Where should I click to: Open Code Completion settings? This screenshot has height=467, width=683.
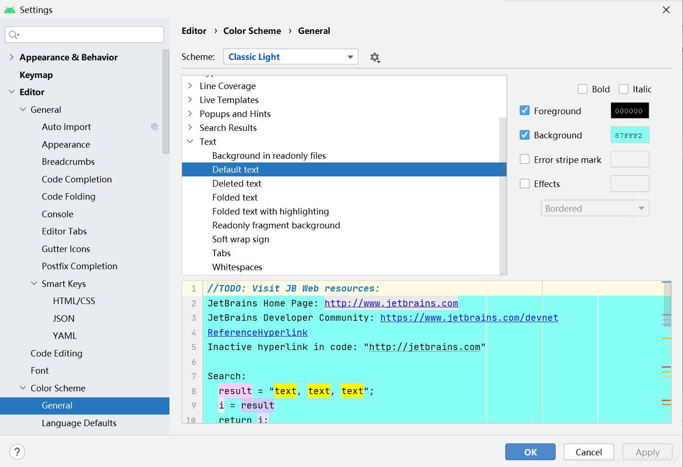(x=77, y=179)
